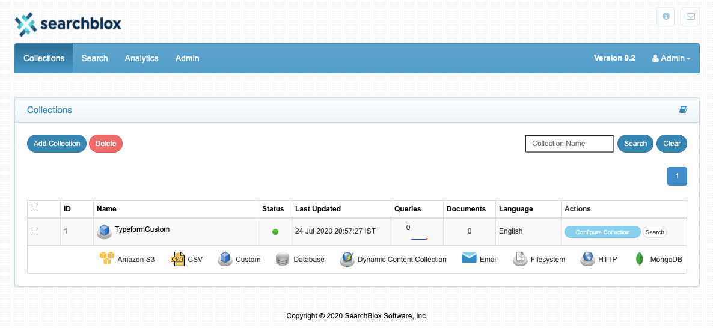Go to the Admin tab in navbar

point(188,58)
